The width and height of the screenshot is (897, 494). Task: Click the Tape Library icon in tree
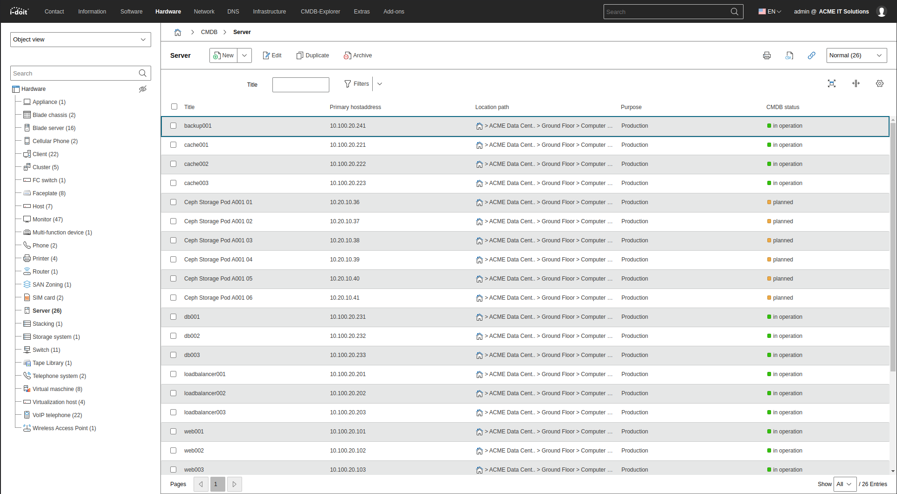[x=27, y=363]
